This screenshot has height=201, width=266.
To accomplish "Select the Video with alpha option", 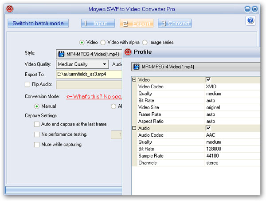I will [103, 43].
